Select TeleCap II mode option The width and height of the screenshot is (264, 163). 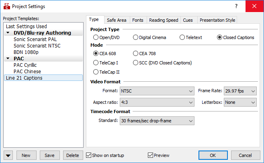coord(106,72)
